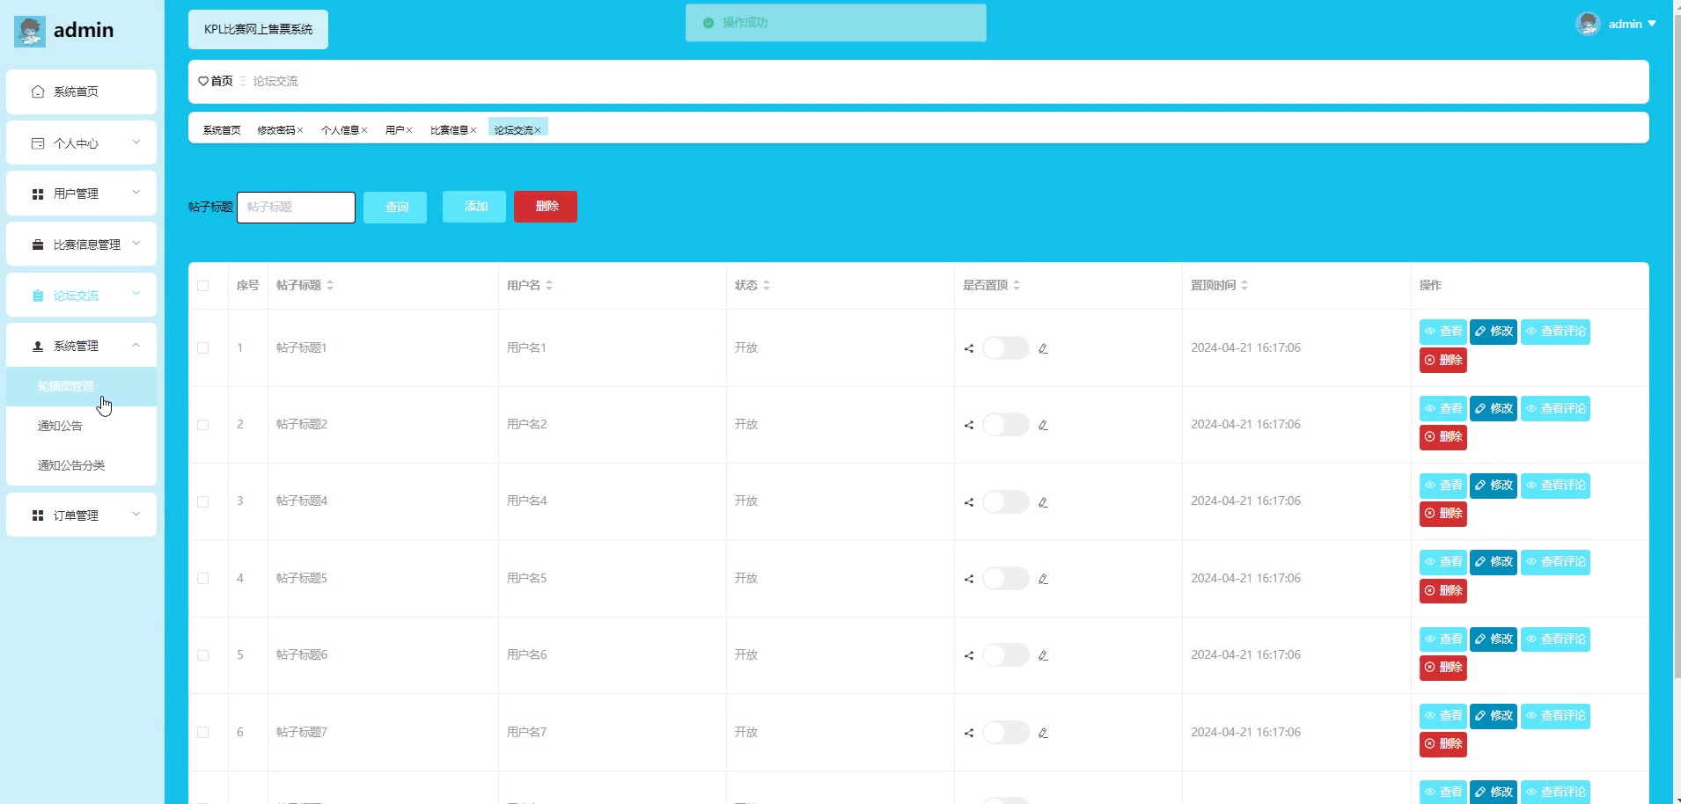Expand the 用户管理 sidebar menu chevron
This screenshot has height=804, width=1681.
pyautogui.click(x=136, y=193)
